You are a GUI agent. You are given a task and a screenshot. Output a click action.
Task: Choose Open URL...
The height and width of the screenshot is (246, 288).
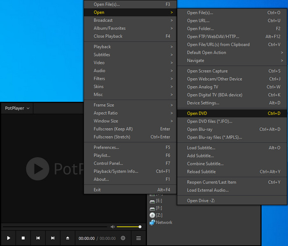click(x=232, y=21)
